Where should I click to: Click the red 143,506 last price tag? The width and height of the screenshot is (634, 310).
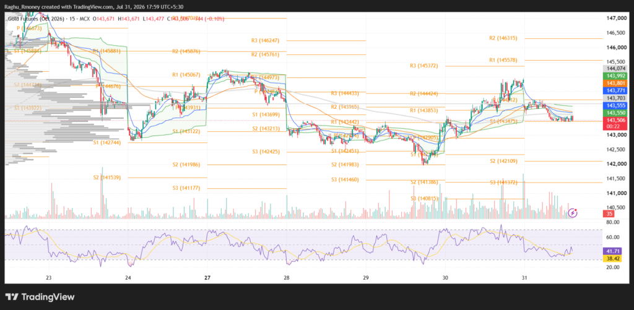[x=615, y=120]
